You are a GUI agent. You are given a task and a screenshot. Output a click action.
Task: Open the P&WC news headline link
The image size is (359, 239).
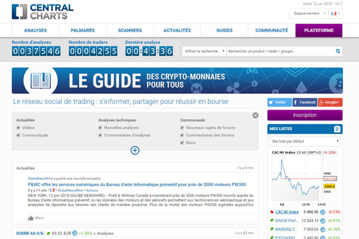click(x=137, y=185)
